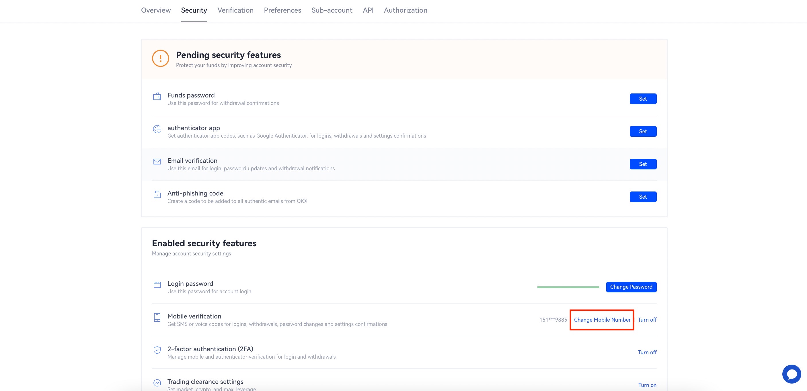
Task: Click the Pending security features heading
Action: tap(228, 55)
